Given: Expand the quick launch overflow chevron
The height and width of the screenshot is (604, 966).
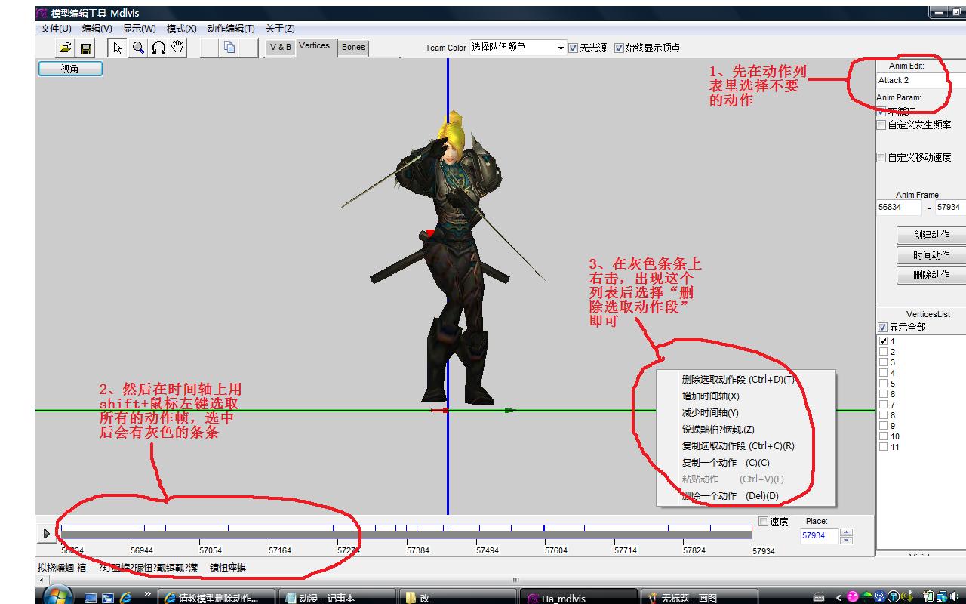Looking at the screenshot, I should click(146, 594).
